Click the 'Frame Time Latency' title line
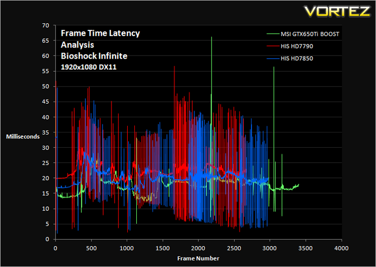 click(x=100, y=33)
